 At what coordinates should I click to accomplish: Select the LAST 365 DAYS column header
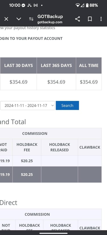(x=56, y=65)
